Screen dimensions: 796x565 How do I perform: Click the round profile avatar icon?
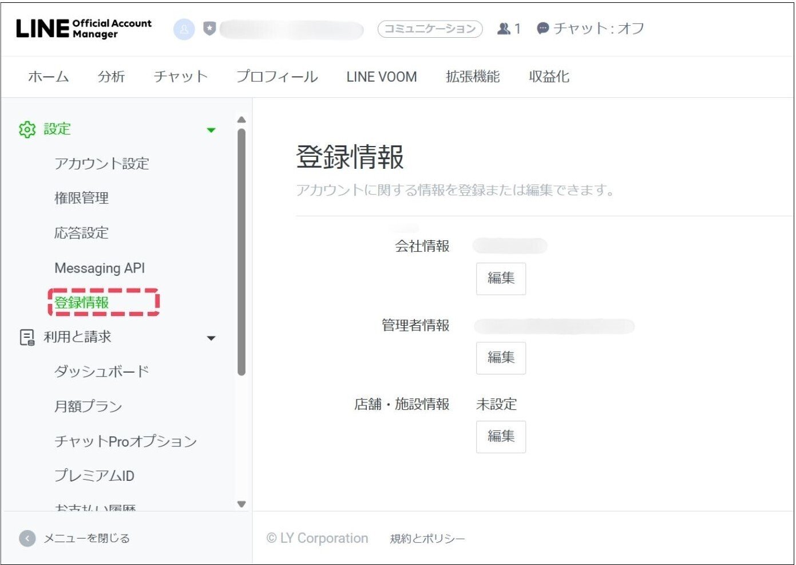pyautogui.click(x=184, y=27)
